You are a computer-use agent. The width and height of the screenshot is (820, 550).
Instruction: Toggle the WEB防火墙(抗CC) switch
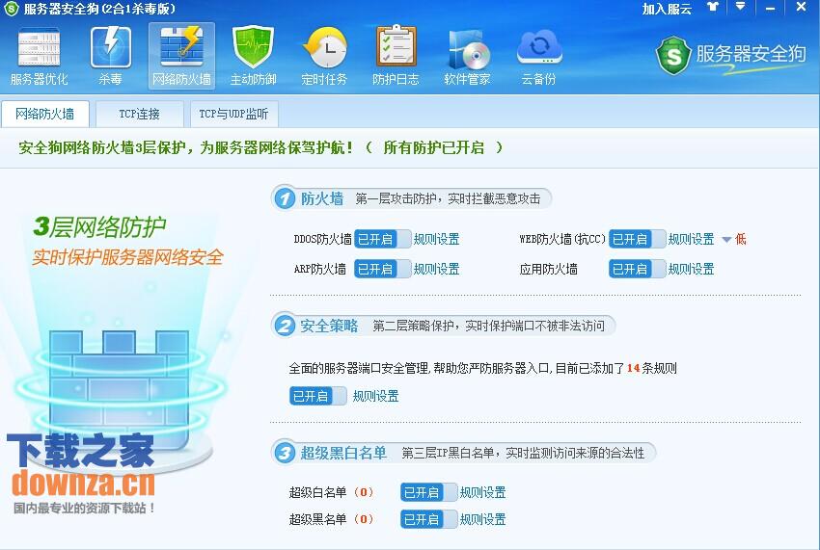638,239
